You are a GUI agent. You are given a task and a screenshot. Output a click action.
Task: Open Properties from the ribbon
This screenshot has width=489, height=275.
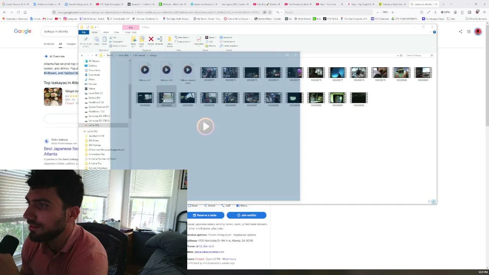(199, 41)
